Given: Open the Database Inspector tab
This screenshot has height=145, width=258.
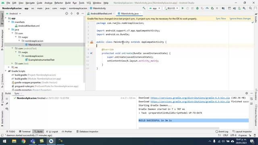Looking at the screenshot, I should pos(87,132).
